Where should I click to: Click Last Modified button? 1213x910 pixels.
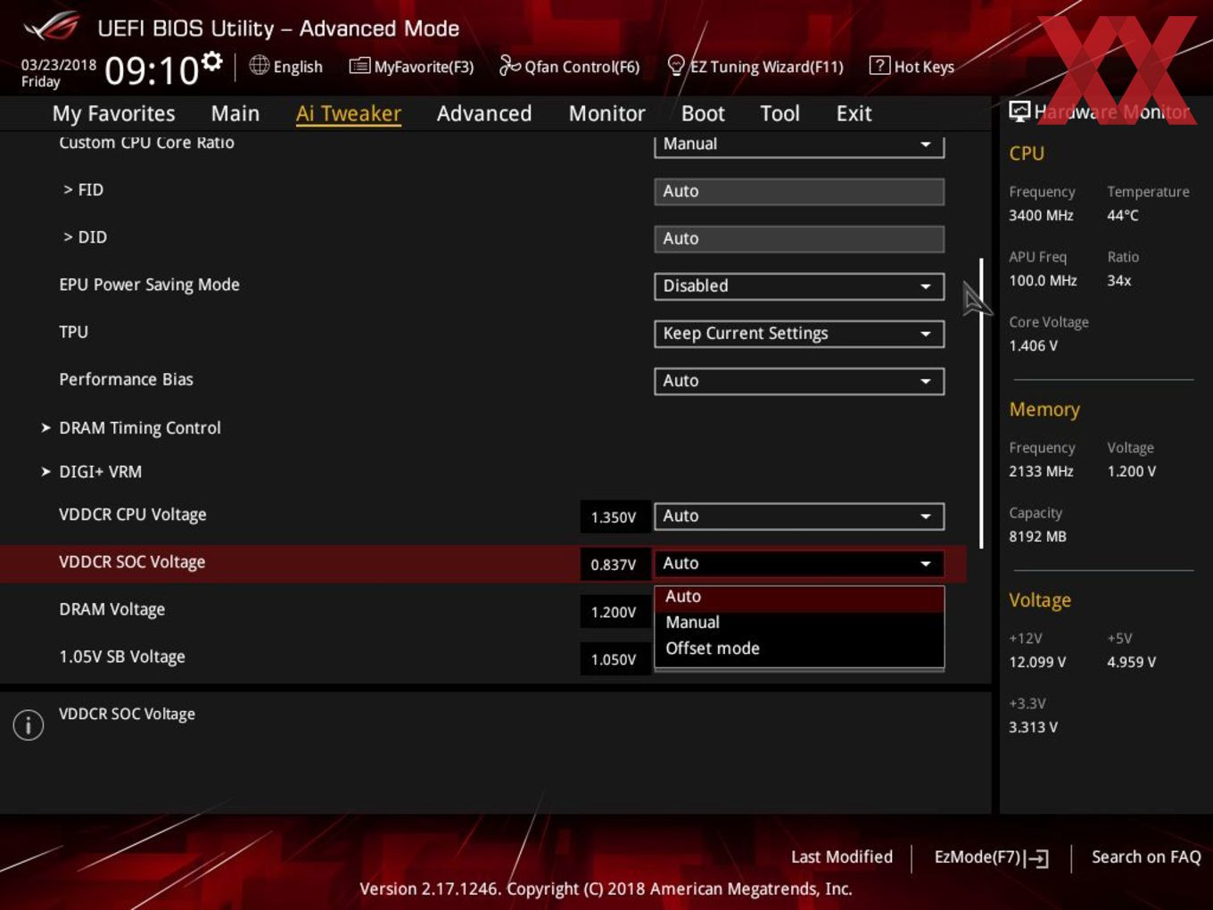coord(842,857)
